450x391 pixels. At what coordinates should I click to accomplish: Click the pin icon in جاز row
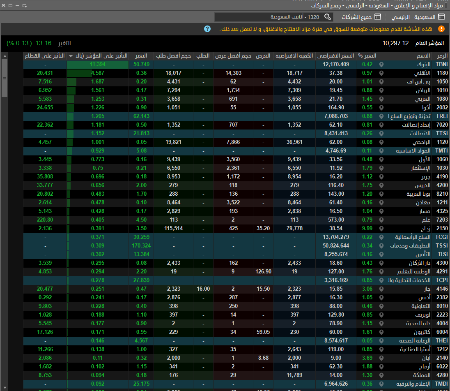click(381, 289)
